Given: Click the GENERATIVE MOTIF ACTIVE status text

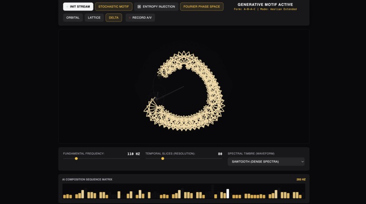Looking at the screenshot, I should pos(265,5).
